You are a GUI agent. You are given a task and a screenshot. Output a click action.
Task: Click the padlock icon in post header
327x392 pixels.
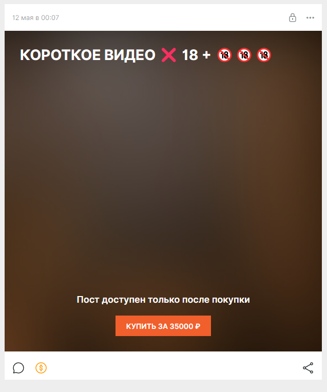click(x=292, y=18)
